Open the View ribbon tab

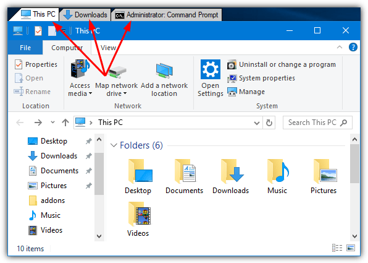point(108,48)
